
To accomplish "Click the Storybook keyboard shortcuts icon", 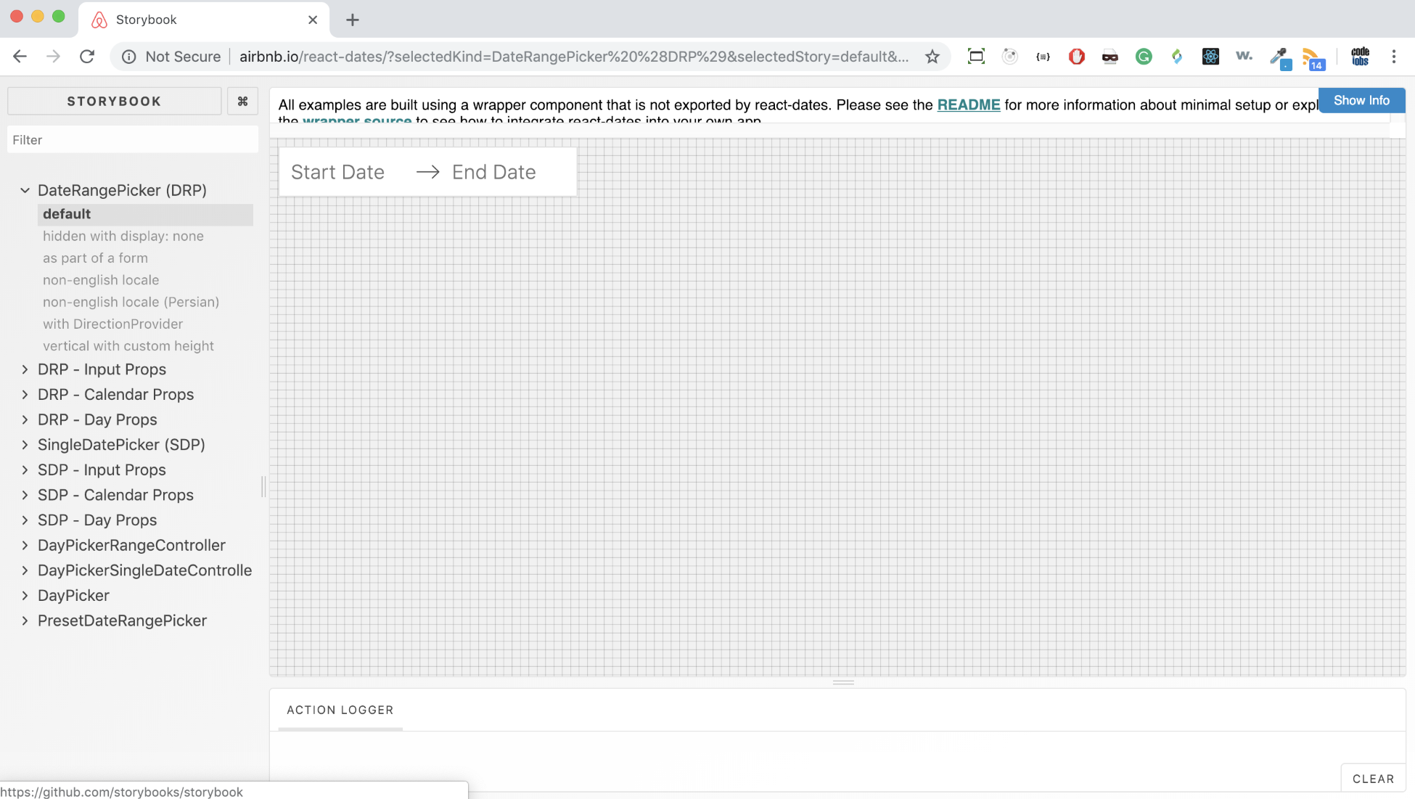I will 242,101.
